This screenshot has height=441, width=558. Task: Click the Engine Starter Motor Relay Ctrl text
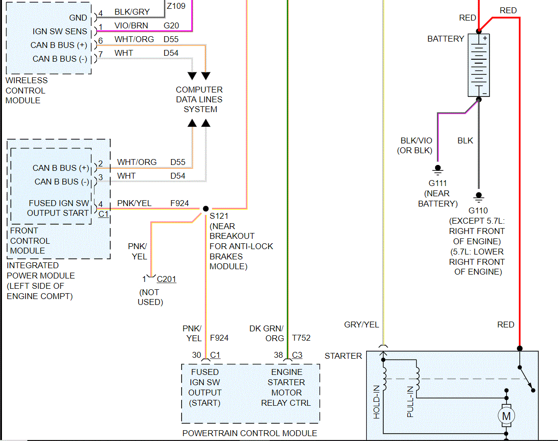pos(286,387)
